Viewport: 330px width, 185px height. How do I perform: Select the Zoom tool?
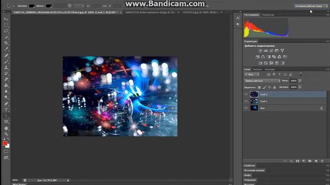click(x=6, y=134)
